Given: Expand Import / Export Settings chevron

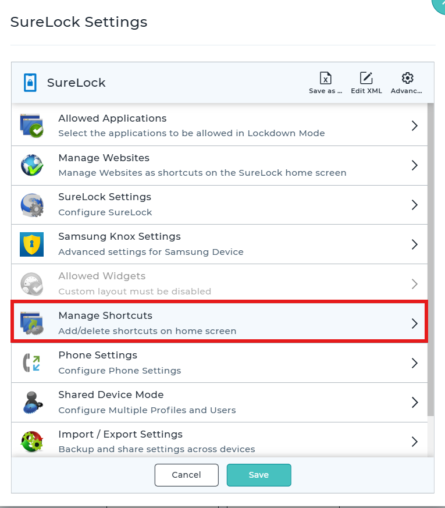Looking at the screenshot, I should tap(415, 442).
